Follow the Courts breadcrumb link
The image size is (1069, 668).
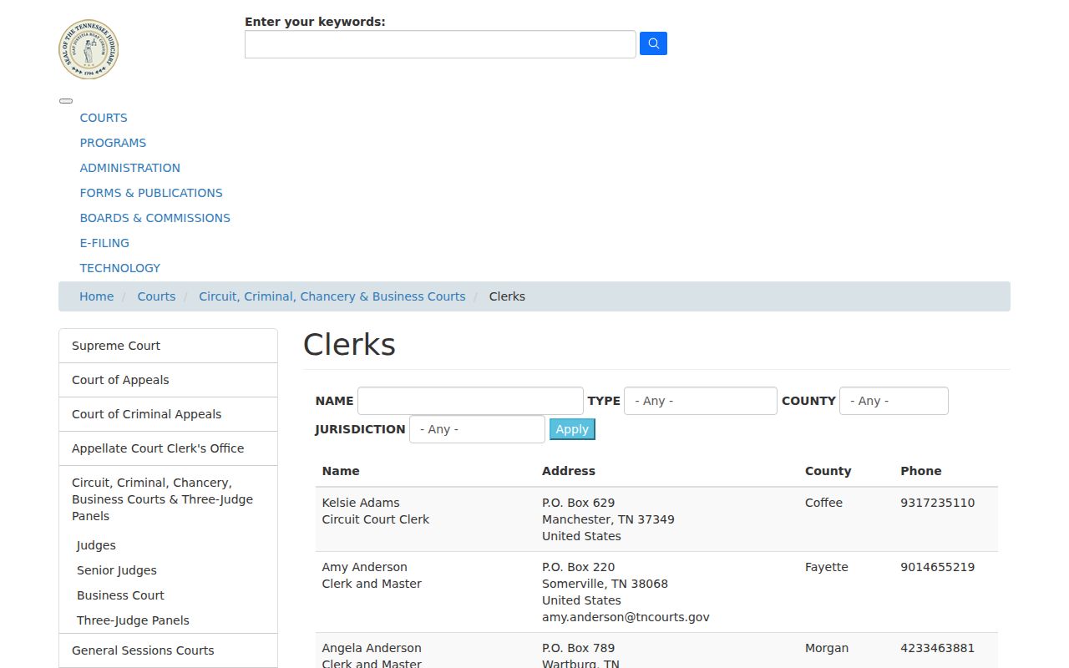tap(156, 296)
